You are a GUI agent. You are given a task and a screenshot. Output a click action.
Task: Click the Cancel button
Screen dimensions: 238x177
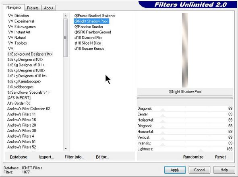point(199,170)
